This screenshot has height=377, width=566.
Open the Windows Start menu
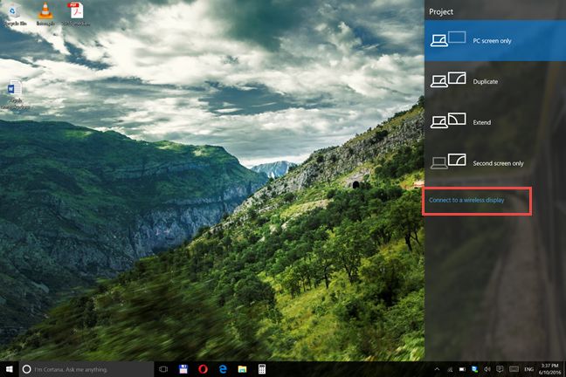tap(10, 369)
